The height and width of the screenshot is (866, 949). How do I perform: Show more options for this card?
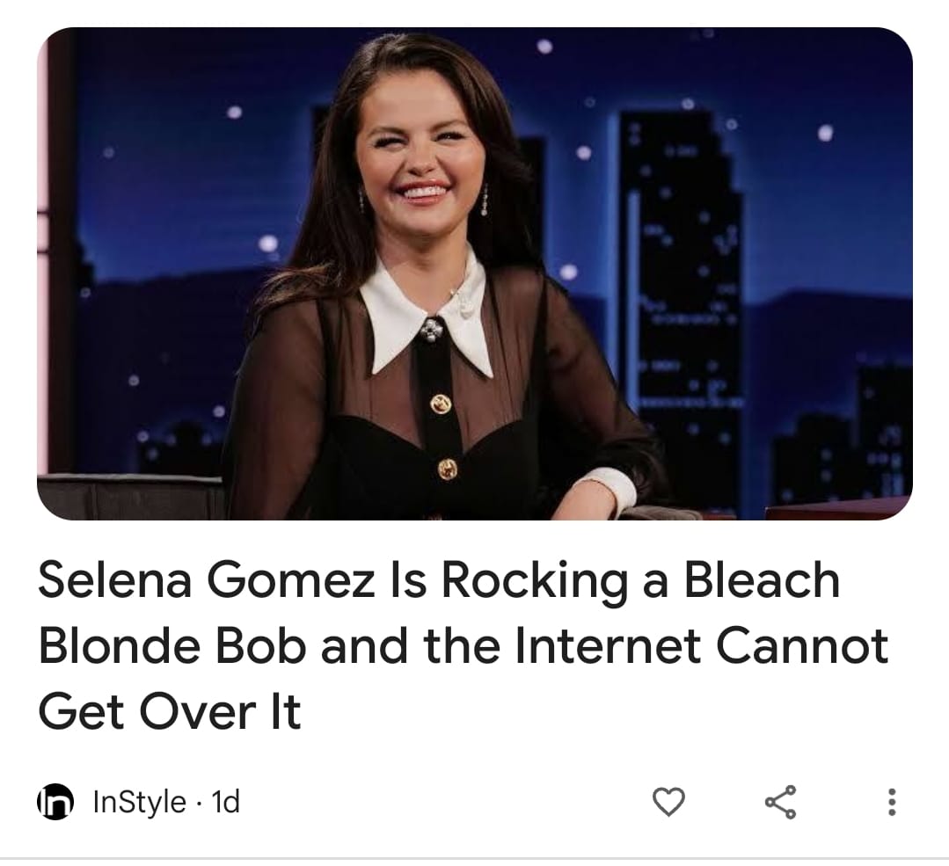(892, 801)
